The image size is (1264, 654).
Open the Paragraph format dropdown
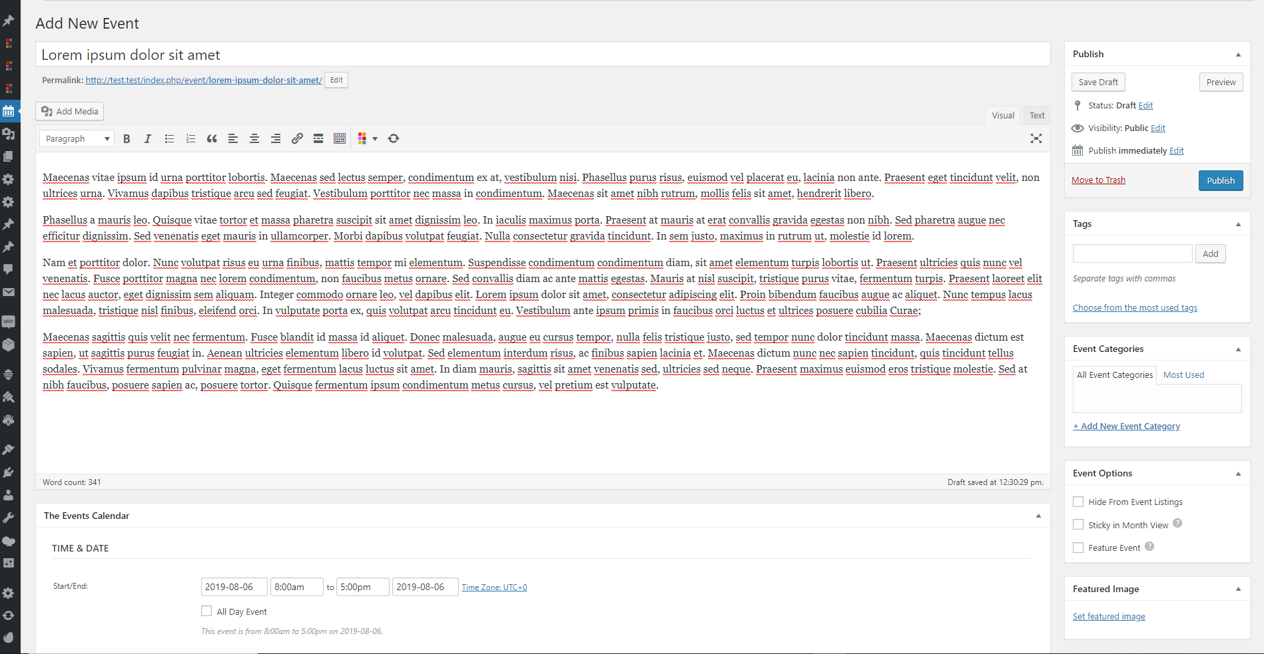[x=77, y=138]
